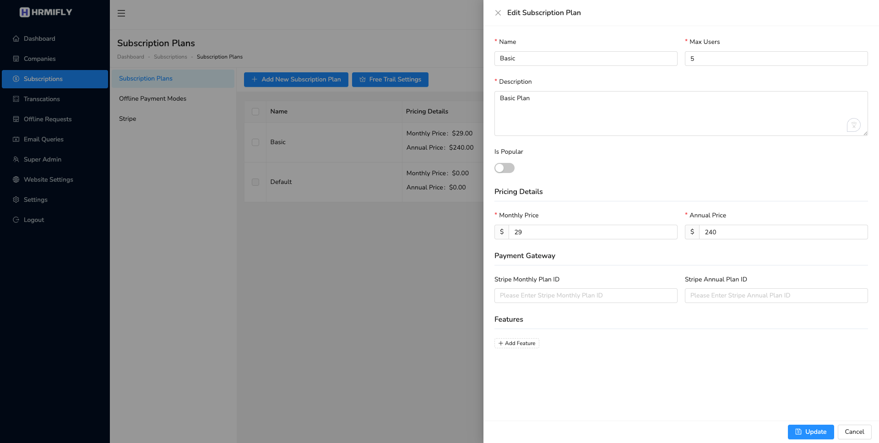This screenshot has width=879, height=443.
Task: Click the Subscriptions breadcrumb link
Action: (170, 57)
